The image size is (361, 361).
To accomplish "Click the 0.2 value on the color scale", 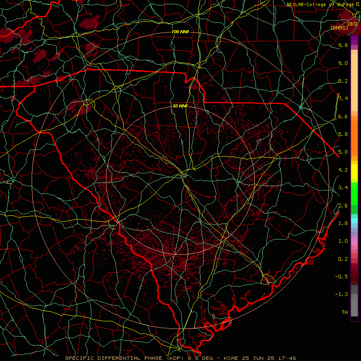I will click(343, 259).
